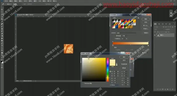
Task: Select the Lasso tool
Action: coord(2,14)
